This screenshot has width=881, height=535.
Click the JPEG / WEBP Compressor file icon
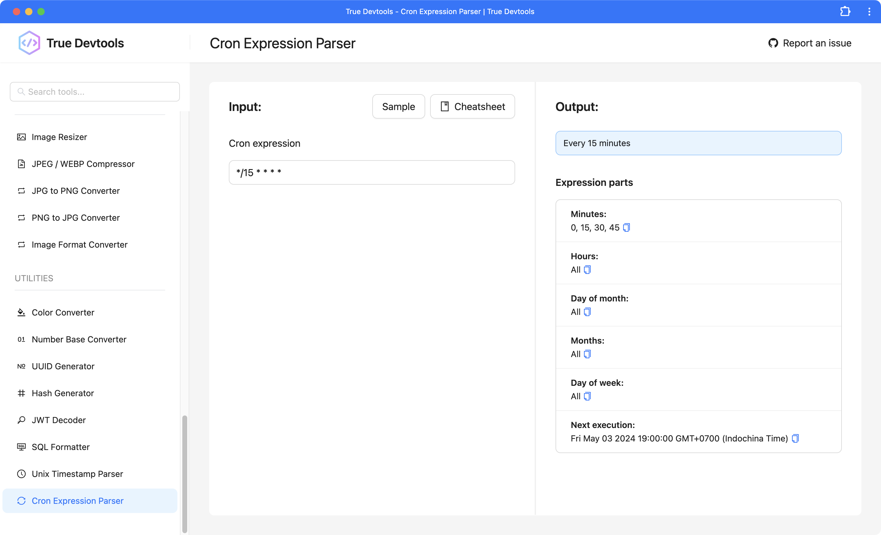pos(21,164)
